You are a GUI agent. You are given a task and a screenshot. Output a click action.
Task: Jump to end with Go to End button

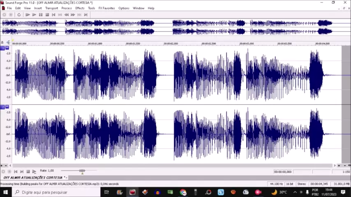[85, 15]
